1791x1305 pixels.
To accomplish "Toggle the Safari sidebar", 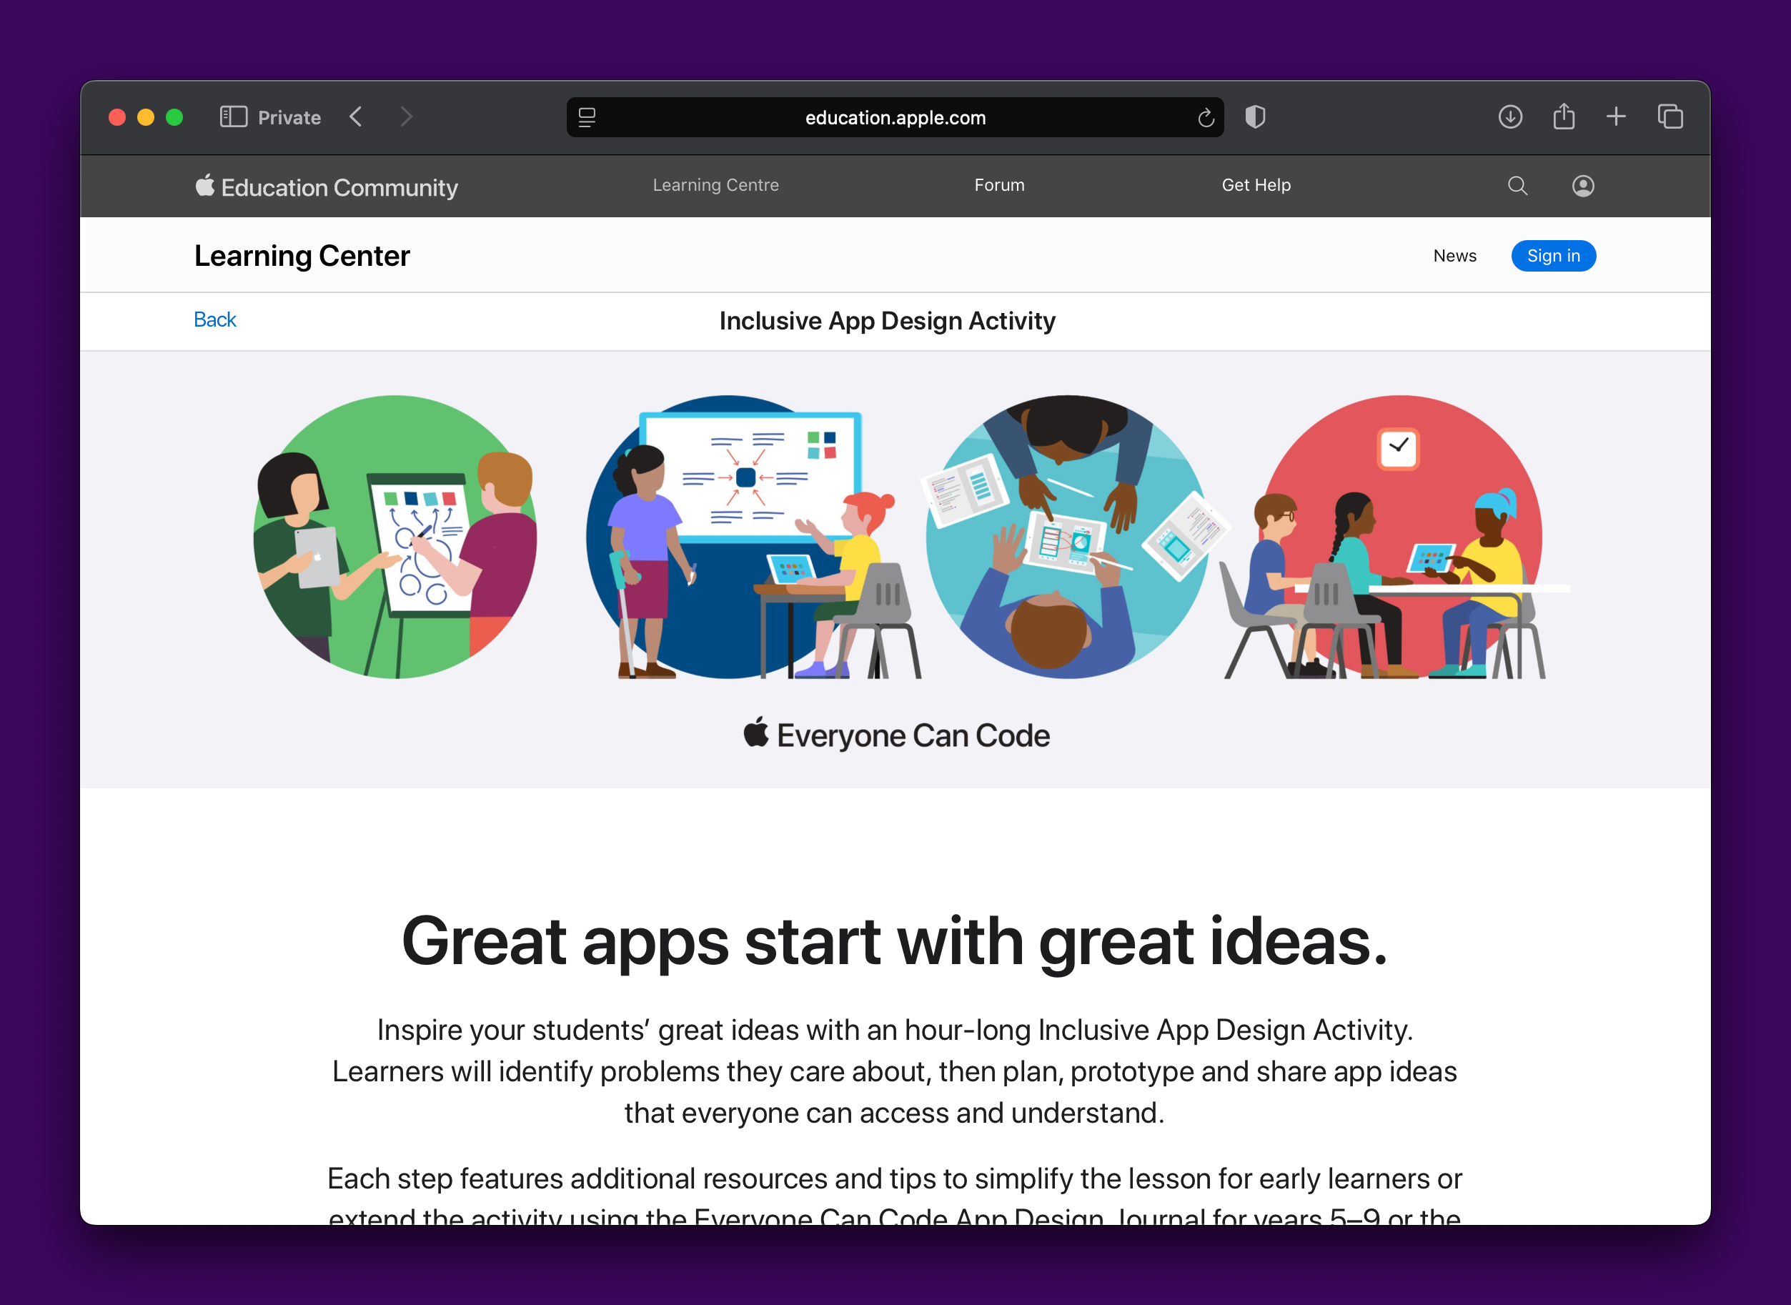I will tap(234, 116).
